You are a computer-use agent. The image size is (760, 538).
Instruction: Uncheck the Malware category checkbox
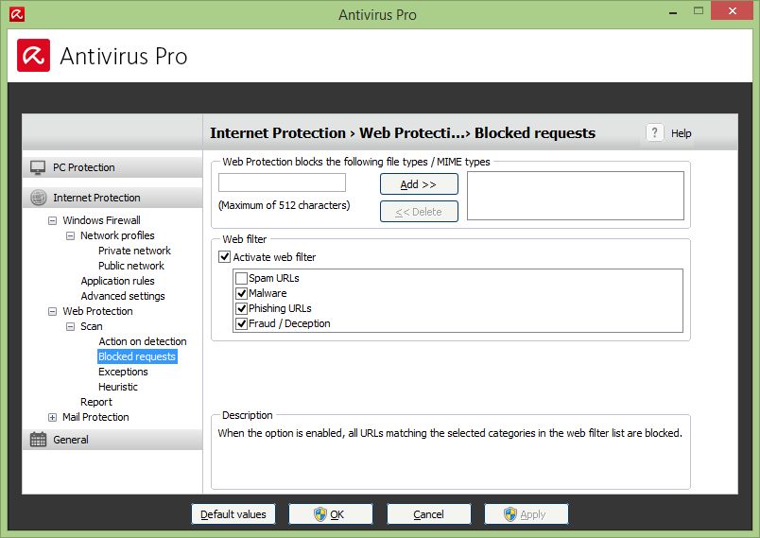coord(241,293)
